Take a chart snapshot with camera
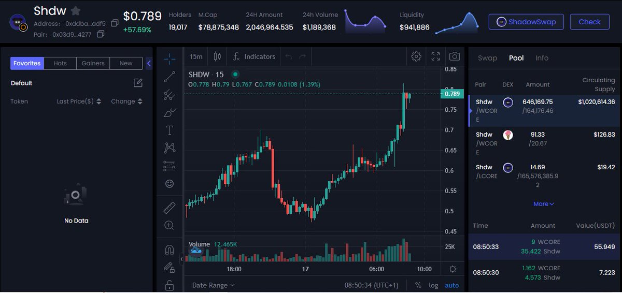622x293 pixels. tap(455, 56)
